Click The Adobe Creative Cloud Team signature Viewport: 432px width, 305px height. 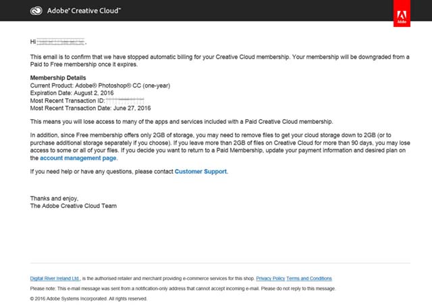[x=74, y=206]
